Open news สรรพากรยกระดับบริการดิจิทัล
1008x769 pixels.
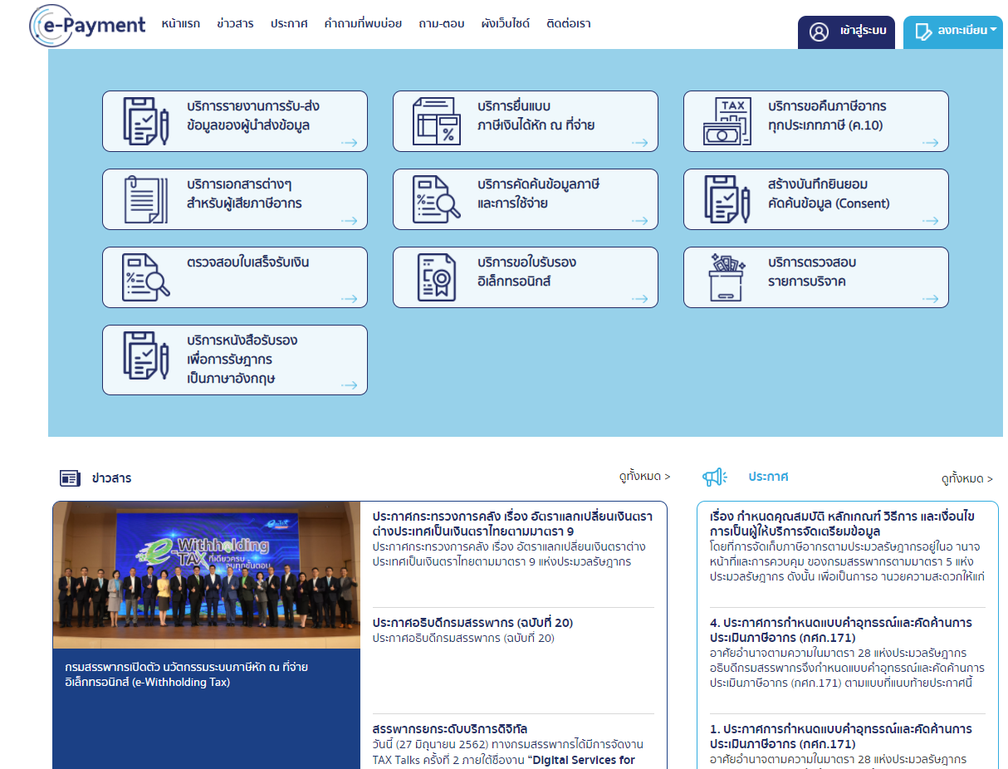point(450,729)
